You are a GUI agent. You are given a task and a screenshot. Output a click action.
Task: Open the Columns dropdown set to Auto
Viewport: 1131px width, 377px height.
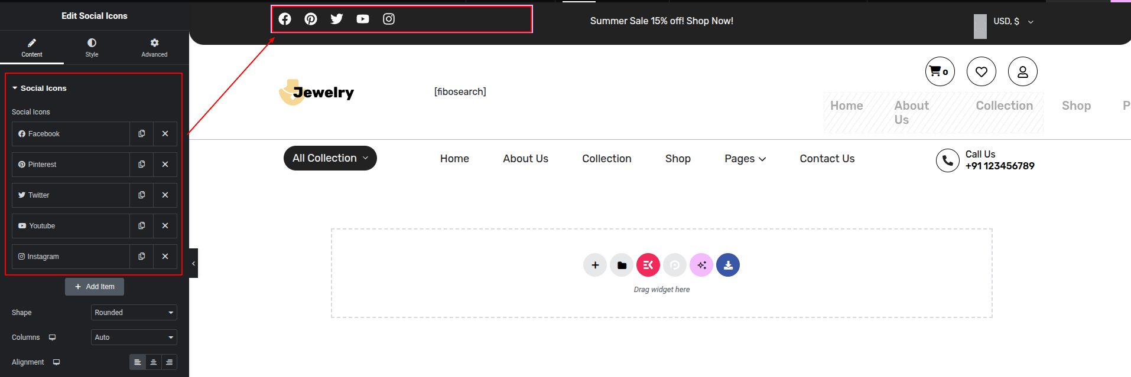coord(134,337)
